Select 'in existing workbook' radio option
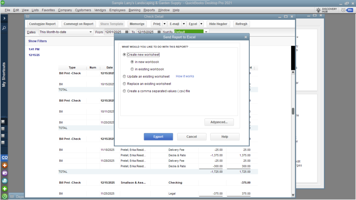 coord(132,69)
